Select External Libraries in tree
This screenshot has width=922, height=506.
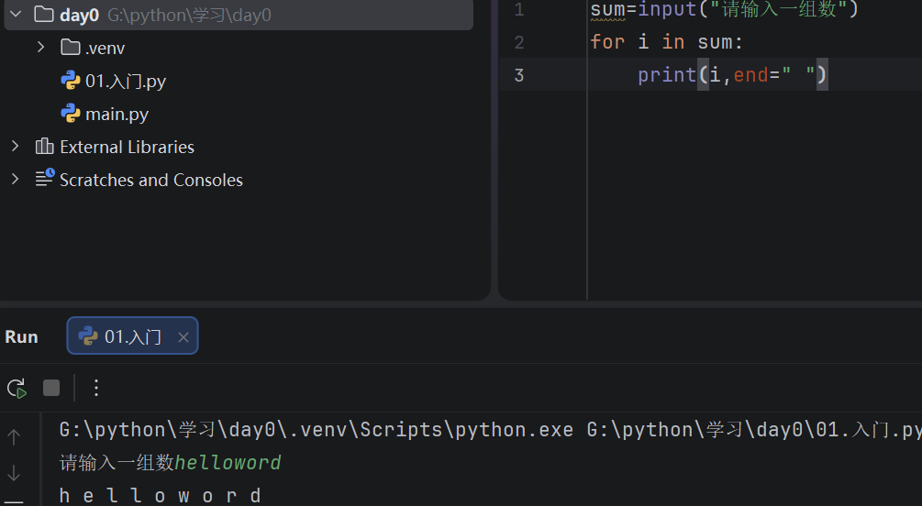pos(127,147)
